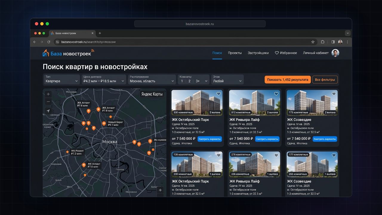
Task: Favorite the card with the 139 badge
Action: coord(218,155)
